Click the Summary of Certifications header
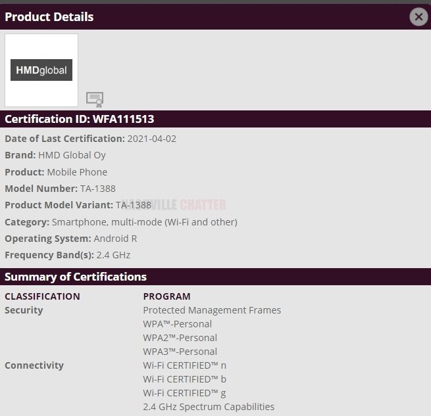Viewport: 431px width, 416px height. pos(76,277)
